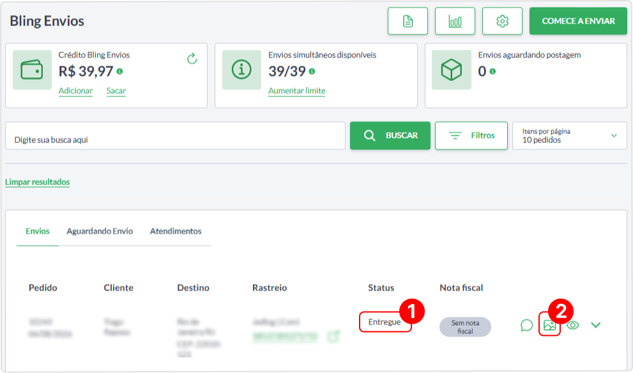Open the delivery proof image icon
This screenshot has height=373, width=633.
(x=549, y=325)
